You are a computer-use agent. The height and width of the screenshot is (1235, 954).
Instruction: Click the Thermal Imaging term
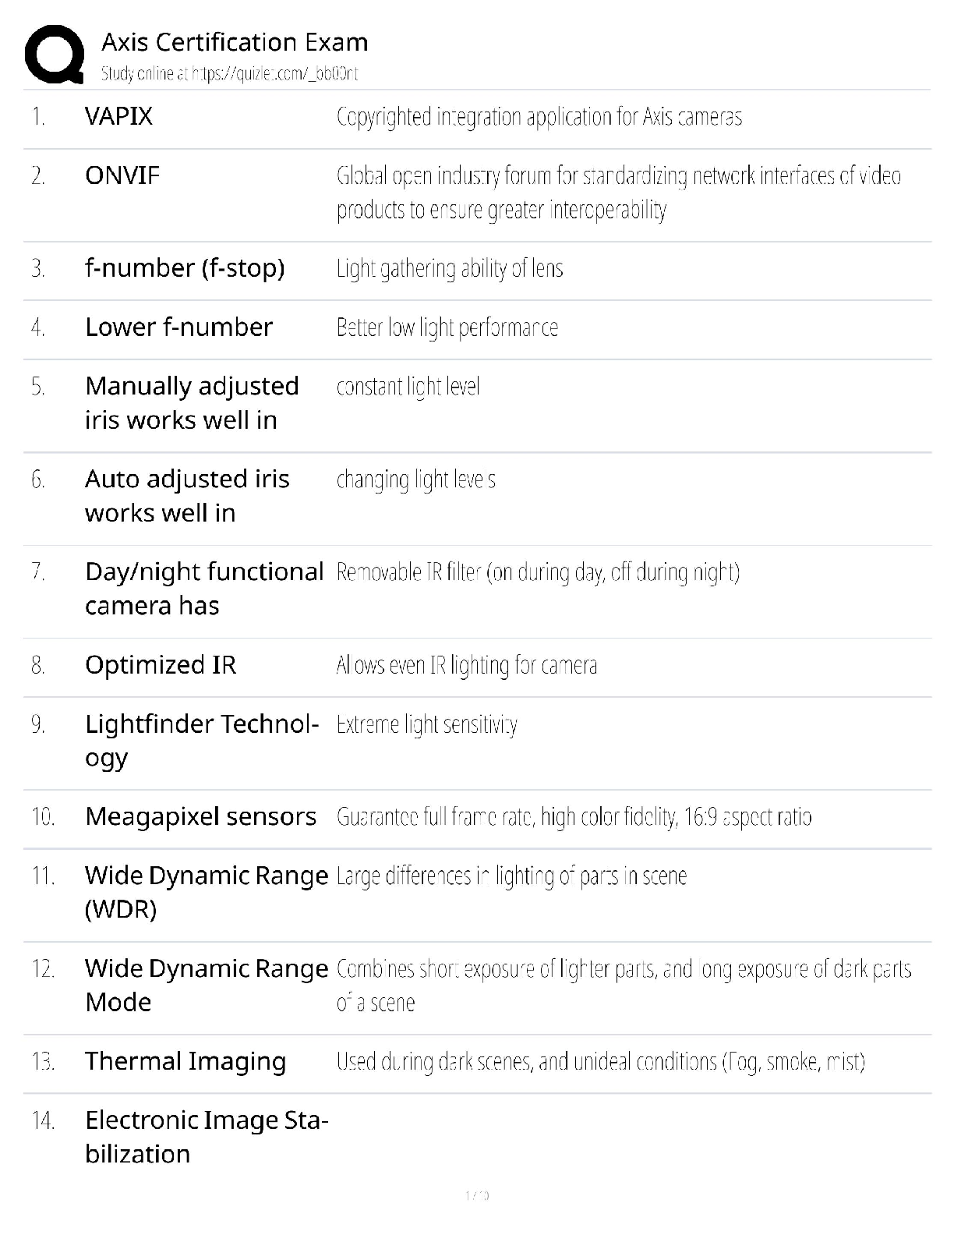click(185, 1062)
